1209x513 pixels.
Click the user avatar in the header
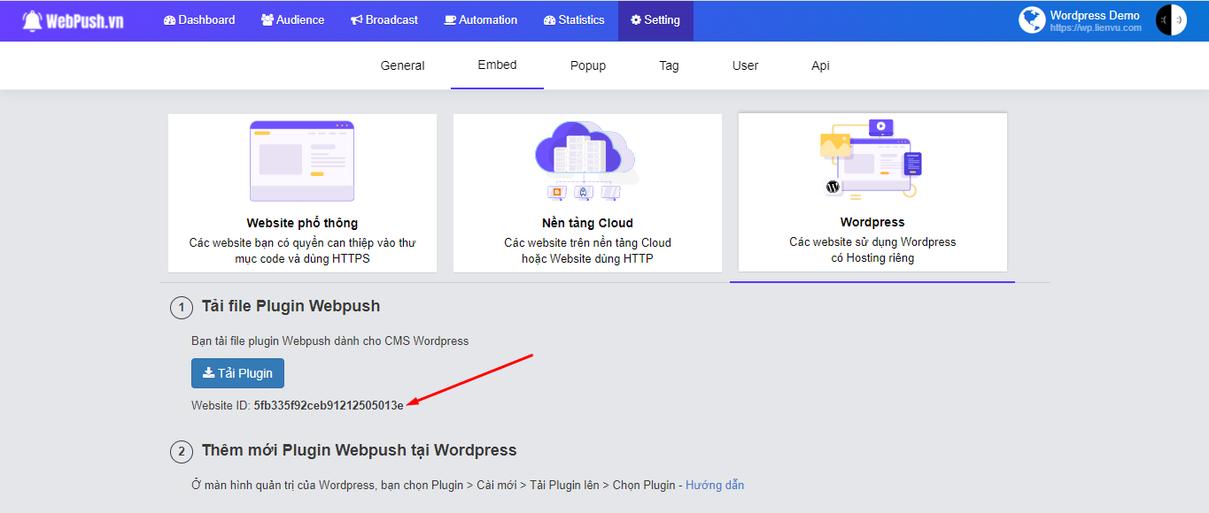pos(1171,20)
